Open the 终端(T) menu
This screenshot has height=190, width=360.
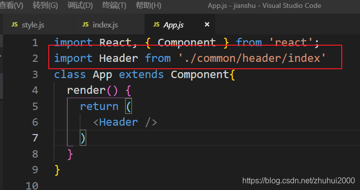[114, 5]
